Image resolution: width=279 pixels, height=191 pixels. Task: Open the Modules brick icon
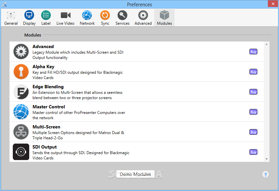164,15
